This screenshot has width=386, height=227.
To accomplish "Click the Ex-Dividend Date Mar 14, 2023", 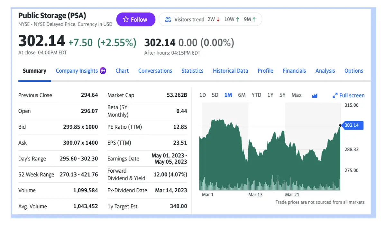I will (171, 190).
